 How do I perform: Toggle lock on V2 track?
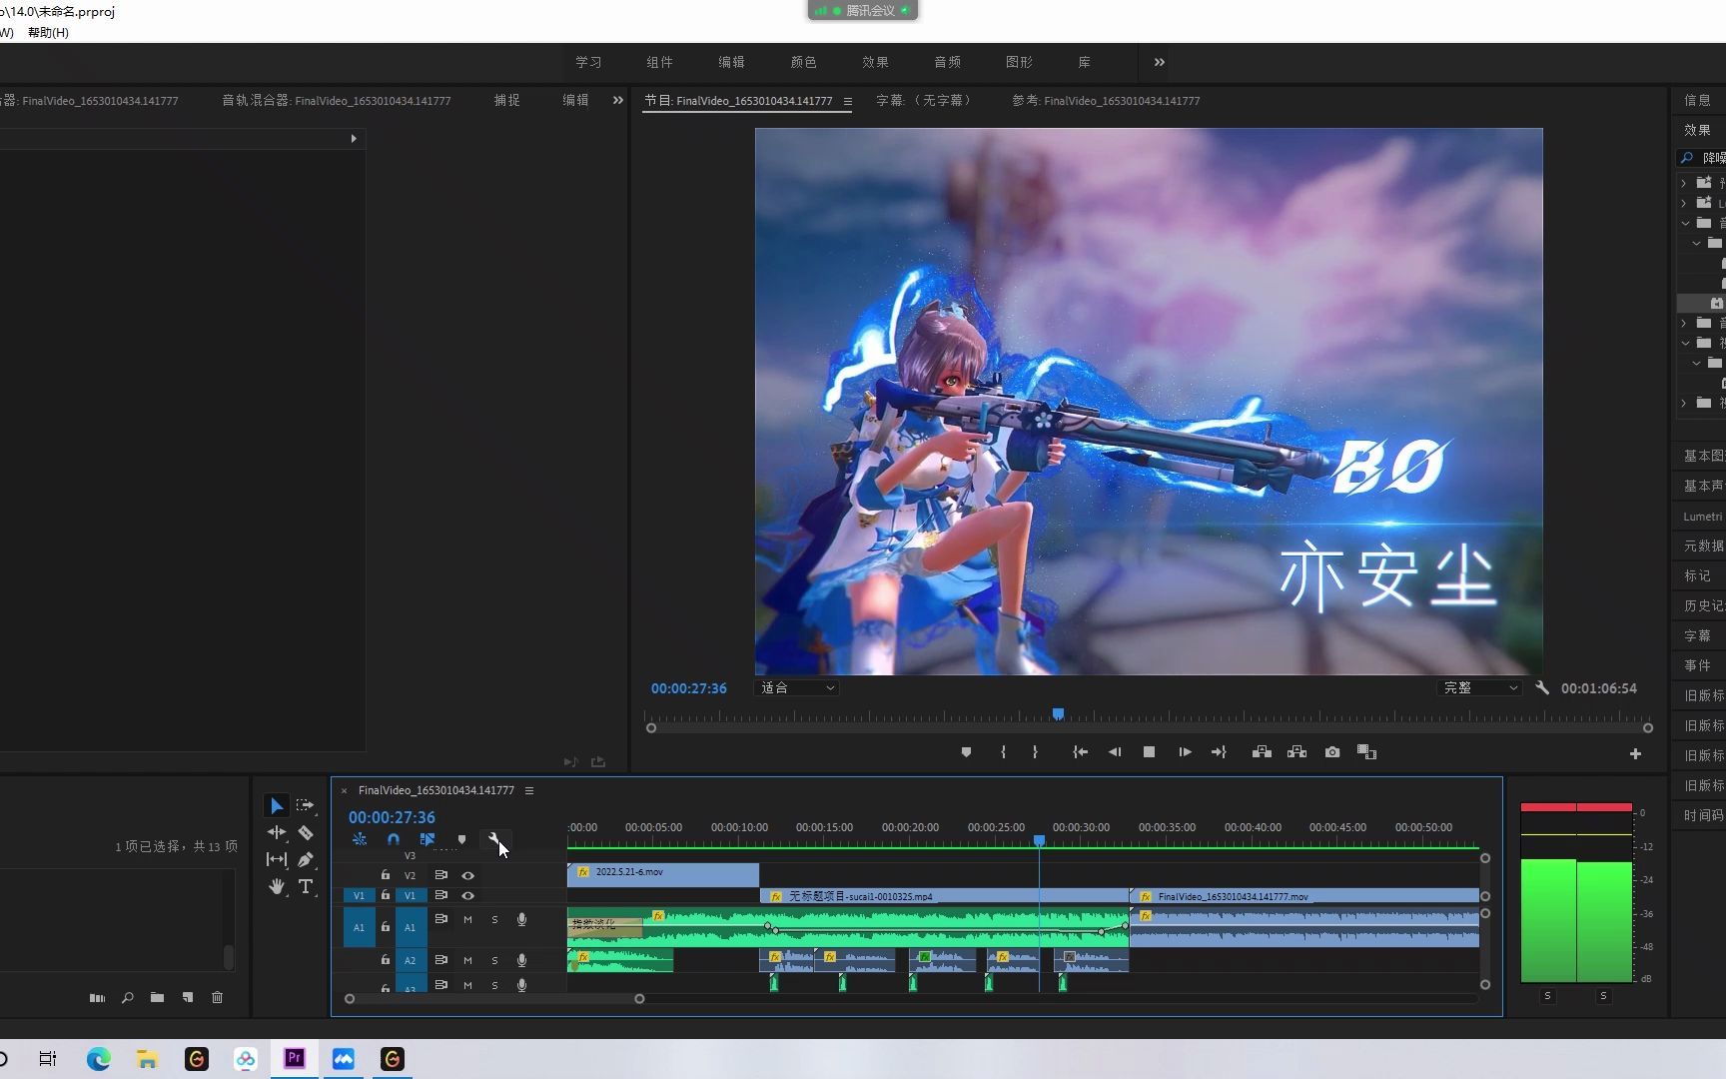(386, 874)
